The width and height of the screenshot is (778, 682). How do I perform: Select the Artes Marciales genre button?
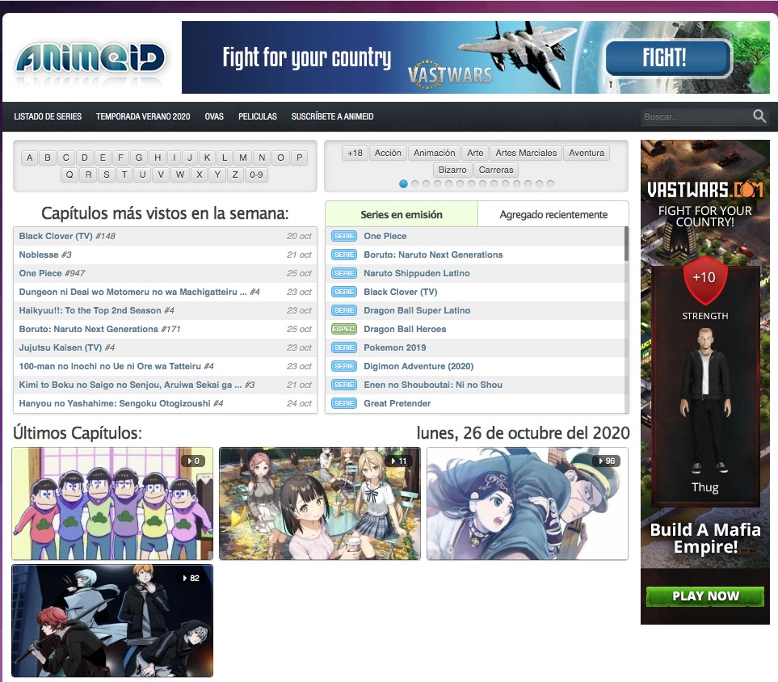526,153
